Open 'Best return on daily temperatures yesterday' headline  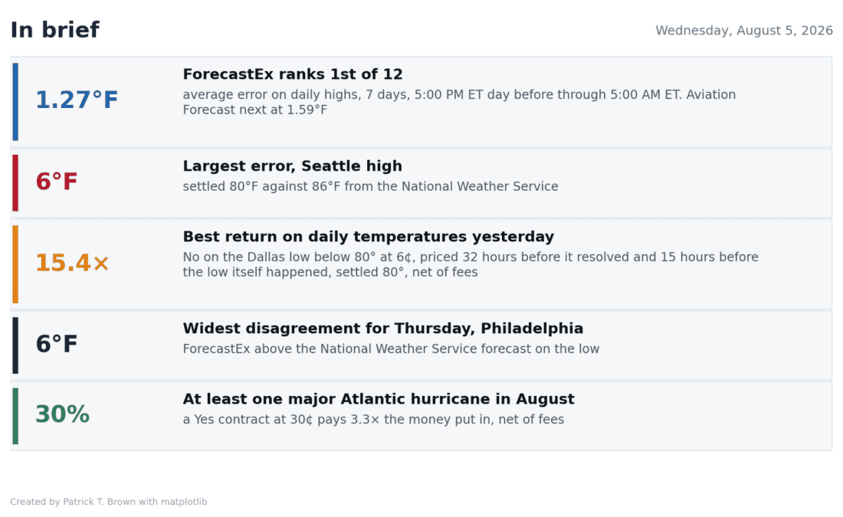(369, 237)
